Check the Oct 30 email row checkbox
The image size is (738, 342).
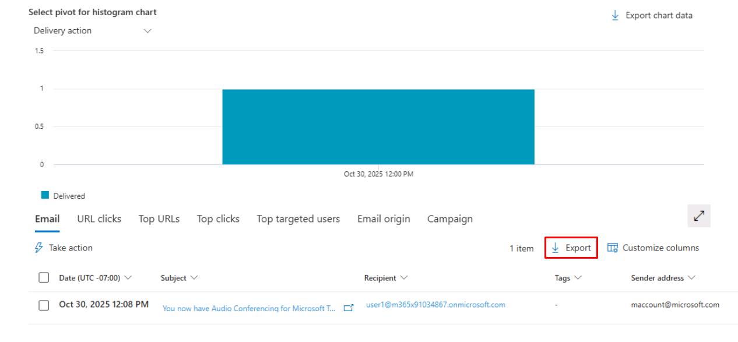coord(44,305)
